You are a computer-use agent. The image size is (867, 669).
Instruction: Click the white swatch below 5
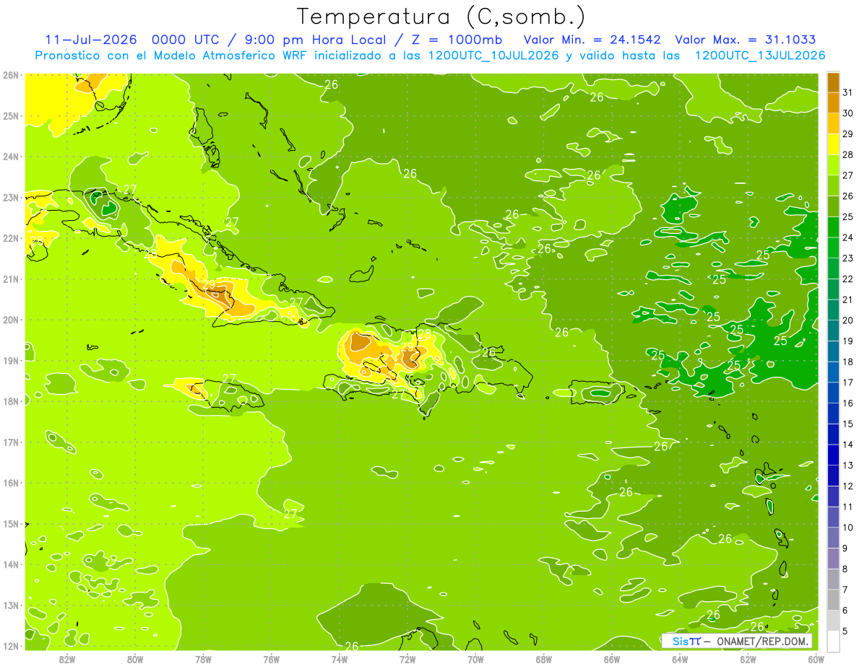(x=833, y=641)
